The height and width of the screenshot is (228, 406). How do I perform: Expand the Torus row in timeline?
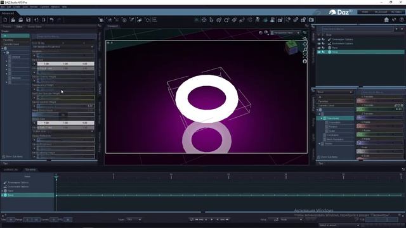(3, 195)
